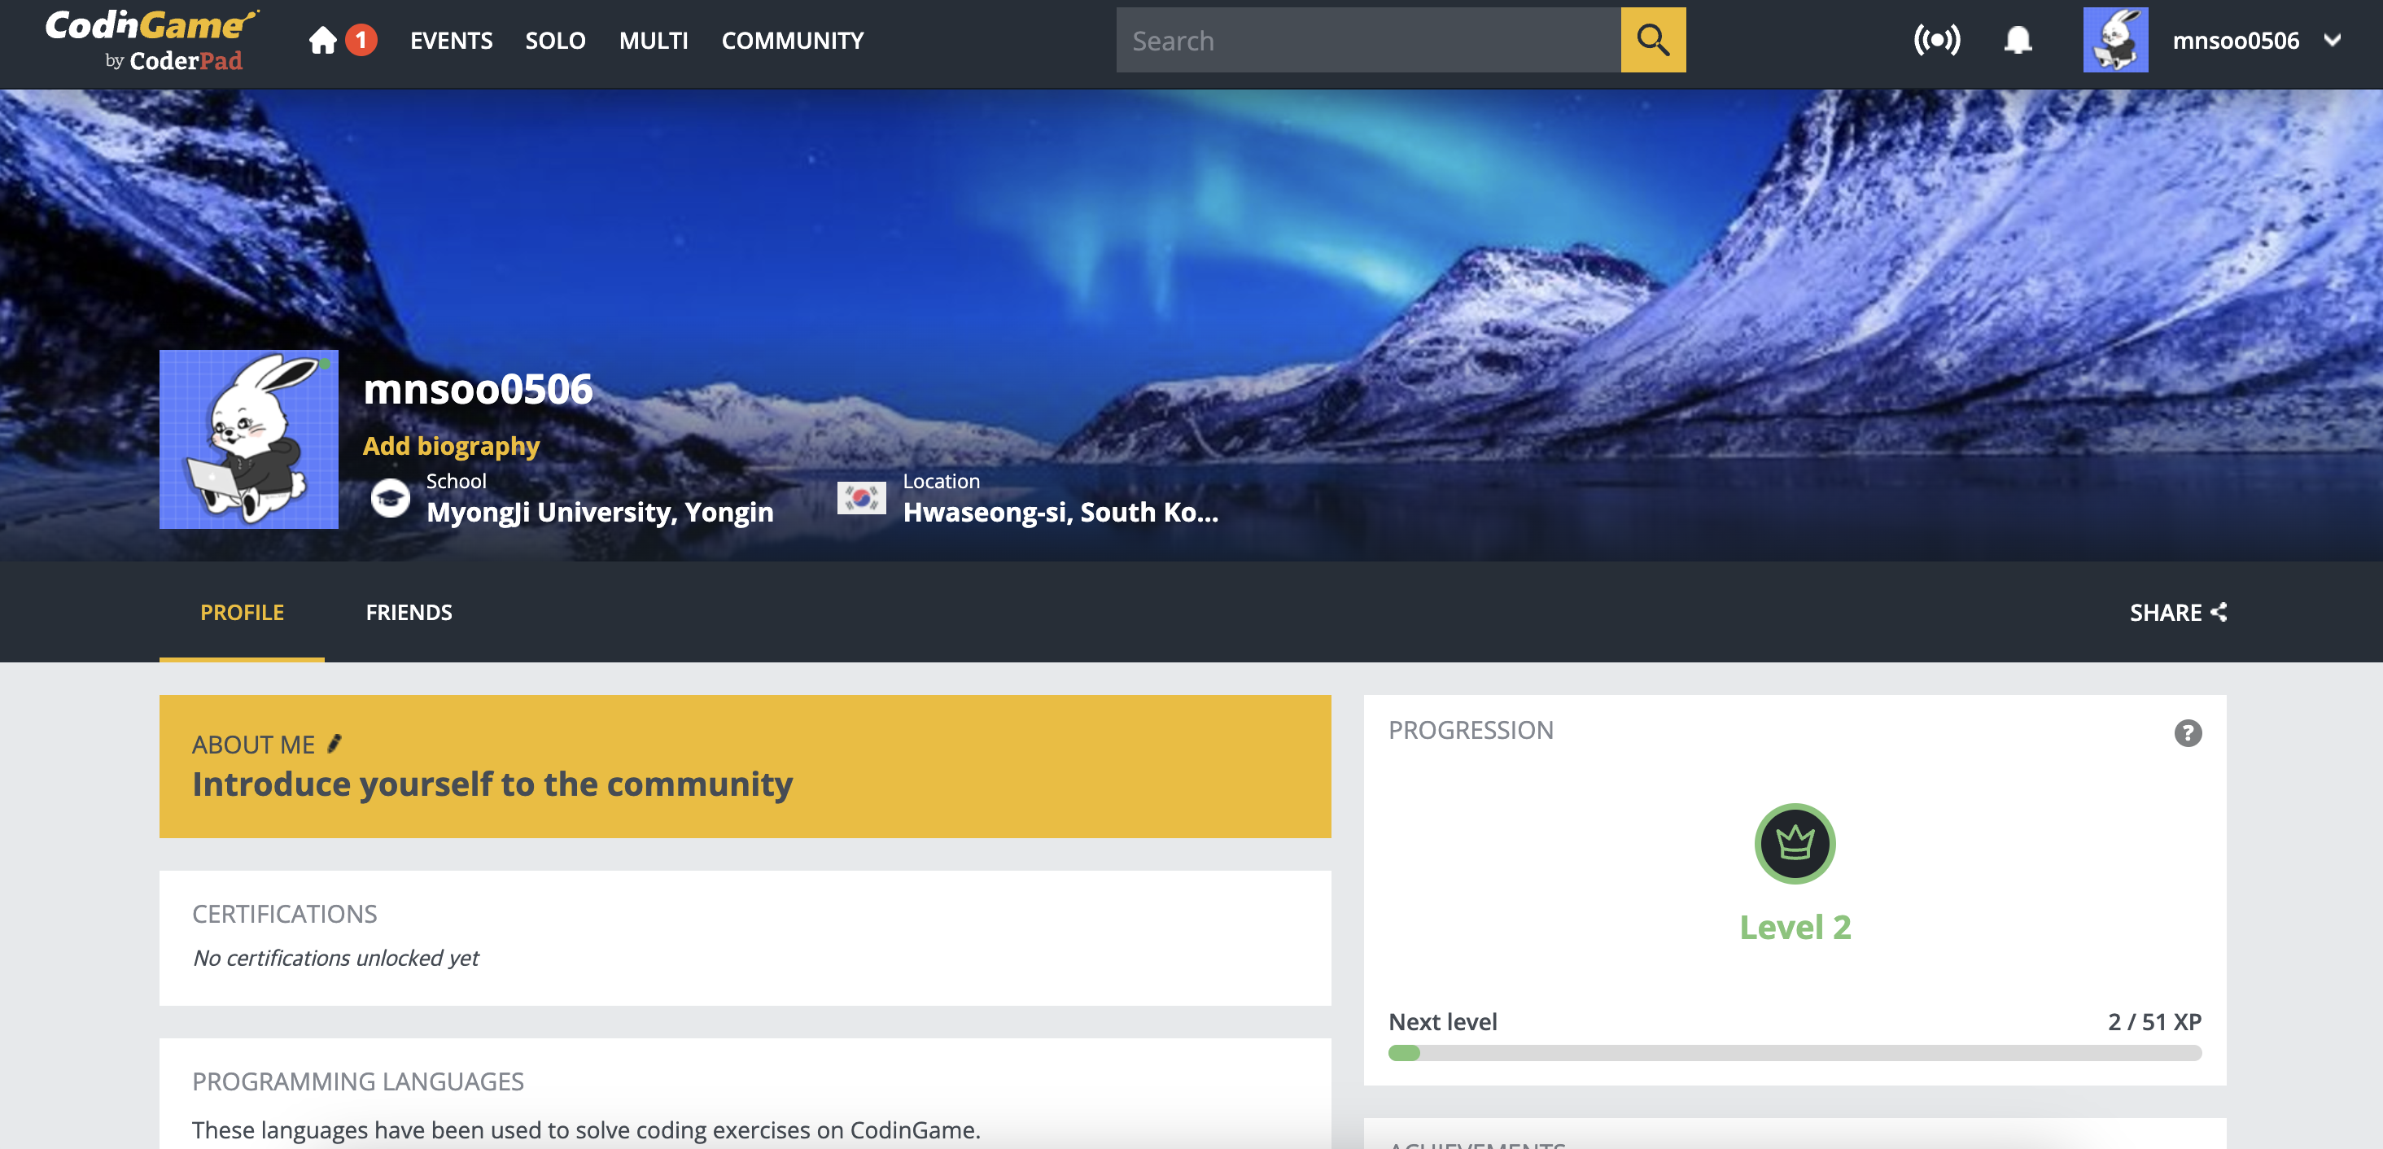Click the South Korea flag icon
Viewport: 2383px width, 1149px height.
[x=861, y=498]
